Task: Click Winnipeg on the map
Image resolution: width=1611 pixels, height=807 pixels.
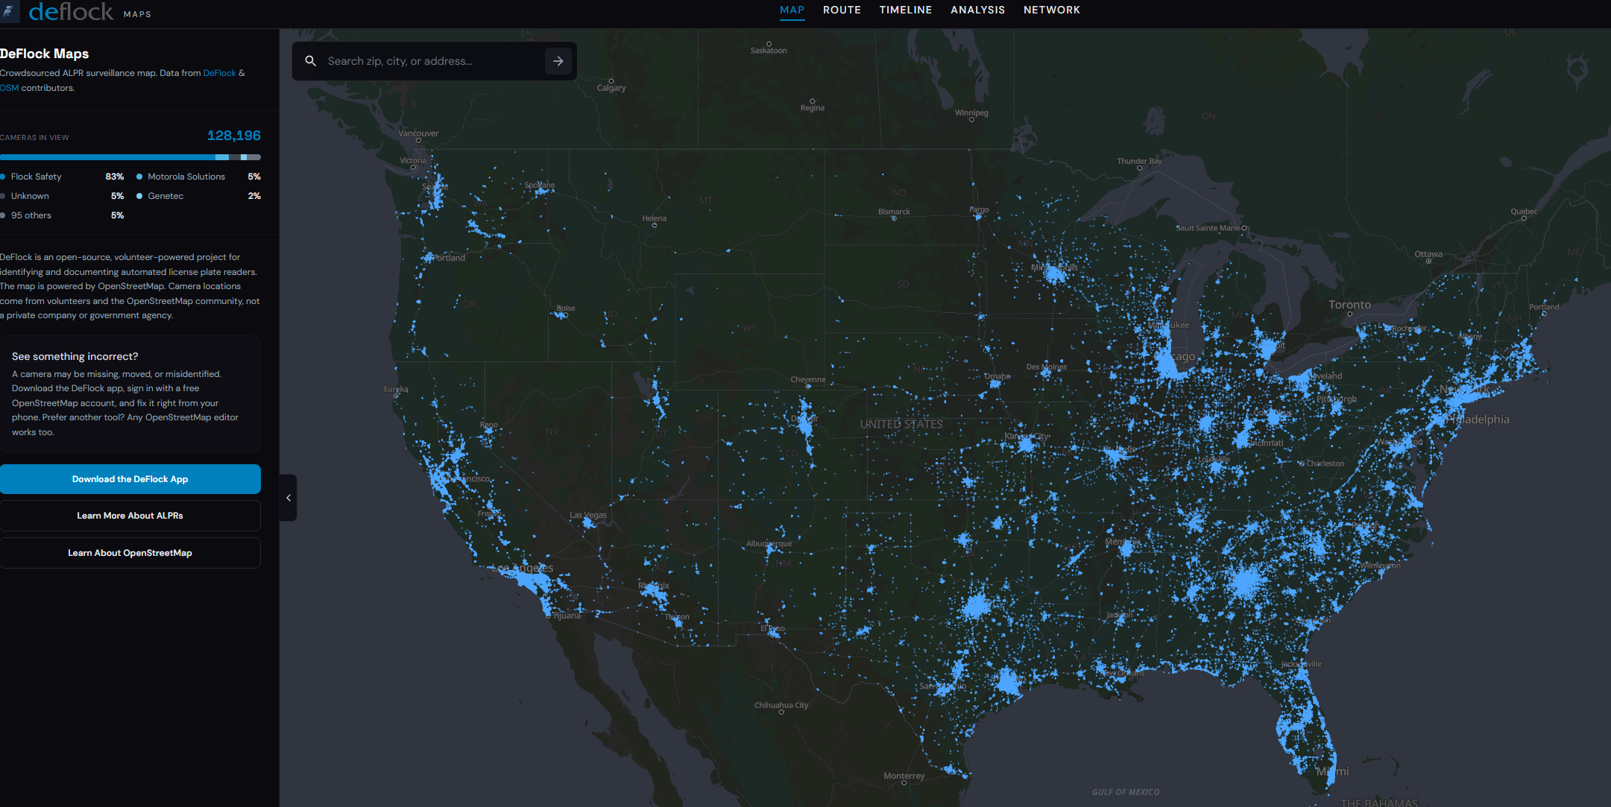Action: pyautogui.click(x=971, y=113)
